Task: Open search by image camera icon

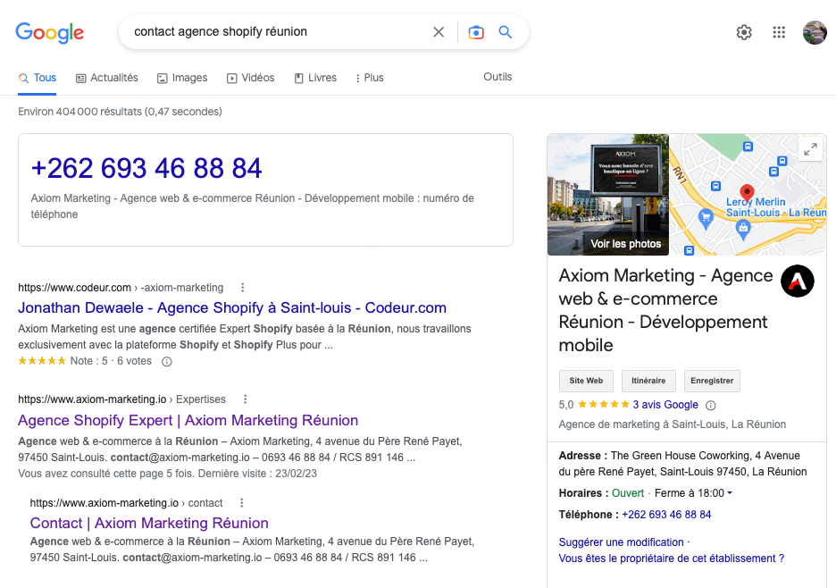Action: (x=476, y=32)
